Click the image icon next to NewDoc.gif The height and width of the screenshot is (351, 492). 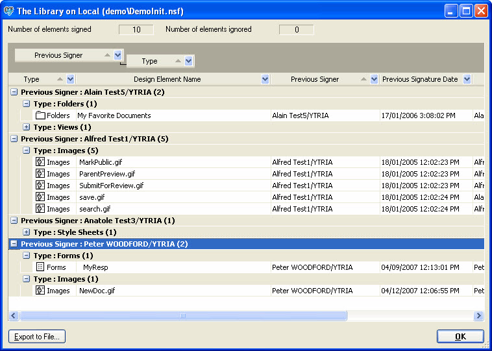point(40,291)
